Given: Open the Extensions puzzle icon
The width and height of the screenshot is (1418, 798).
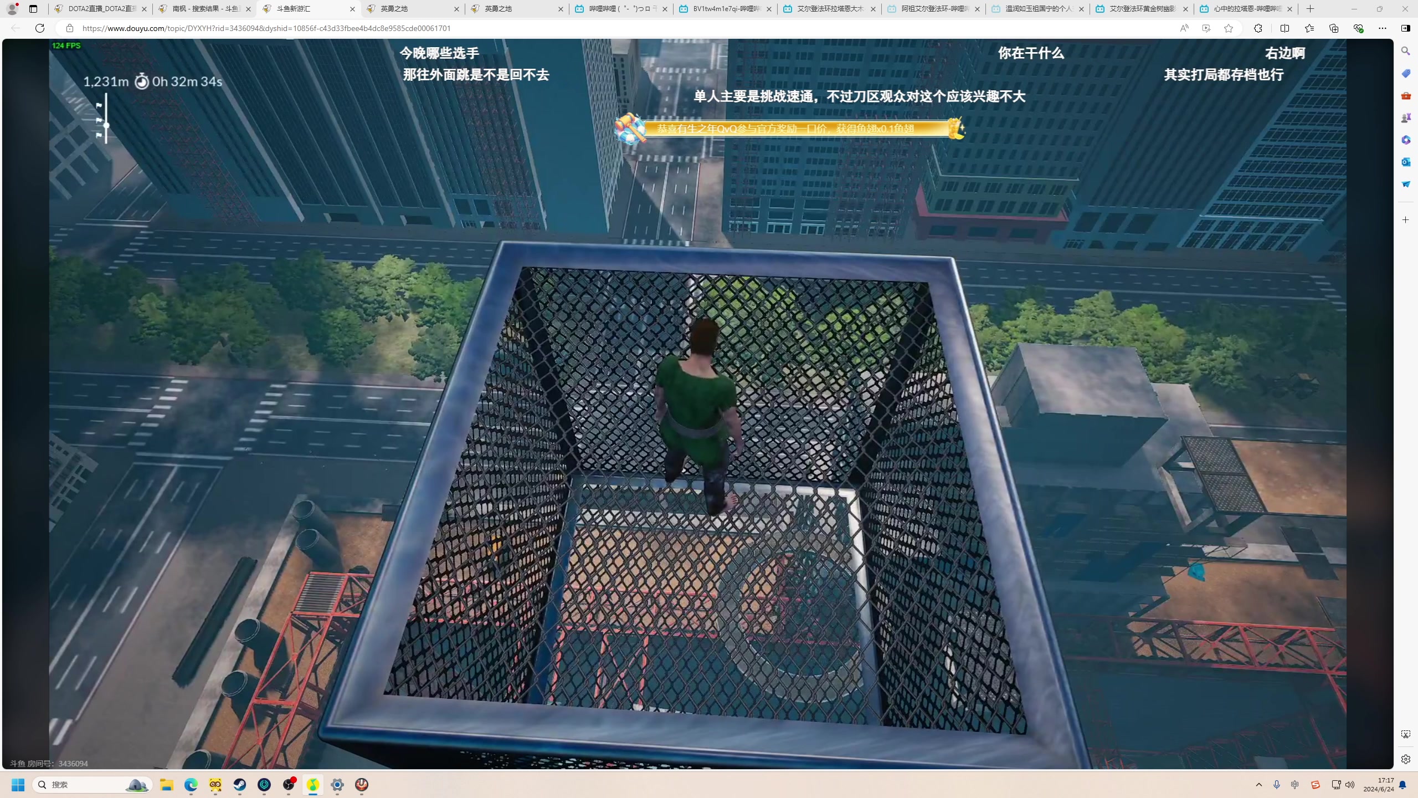Looking at the screenshot, I should (x=1258, y=28).
